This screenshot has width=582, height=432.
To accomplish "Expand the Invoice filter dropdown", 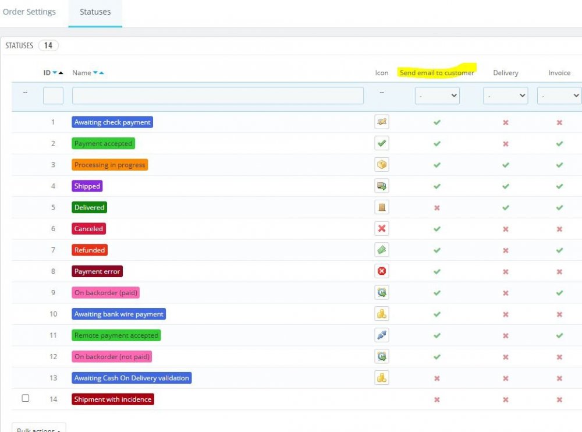I will (559, 95).
